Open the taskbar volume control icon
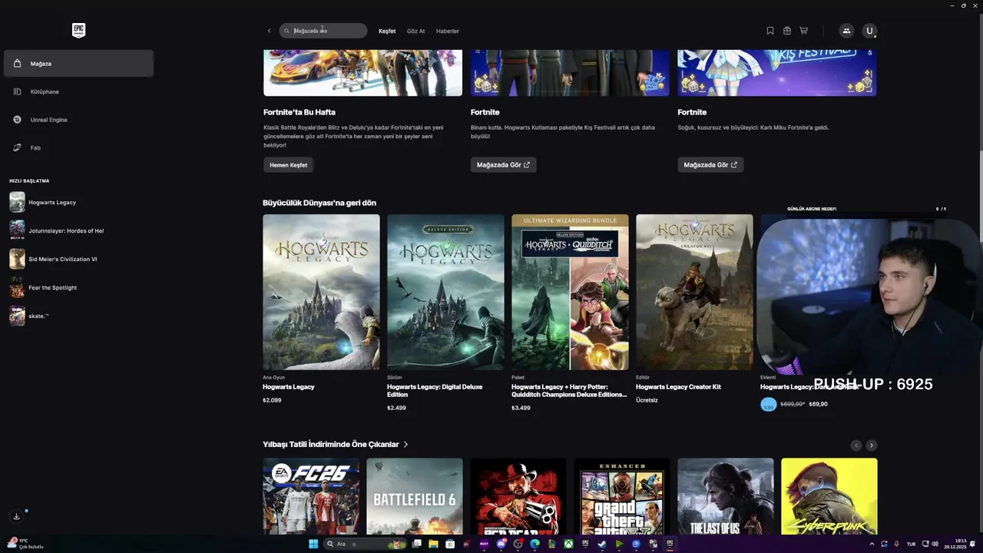 pos(935,544)
